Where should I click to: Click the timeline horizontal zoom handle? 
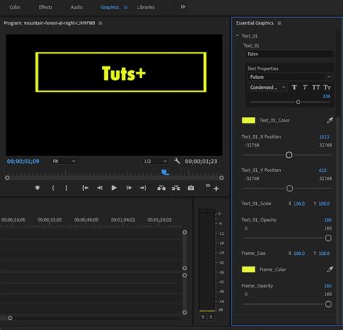pos(10,318)
